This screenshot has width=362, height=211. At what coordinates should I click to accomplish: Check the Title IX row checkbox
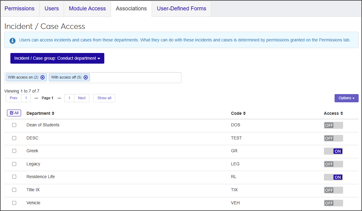(14, 190)
